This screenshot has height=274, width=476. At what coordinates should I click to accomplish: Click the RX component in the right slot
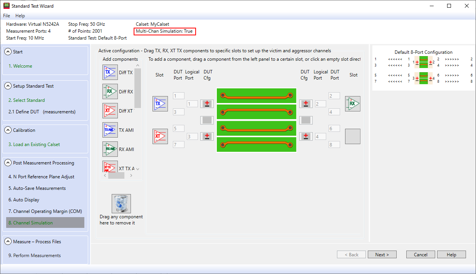353,104
